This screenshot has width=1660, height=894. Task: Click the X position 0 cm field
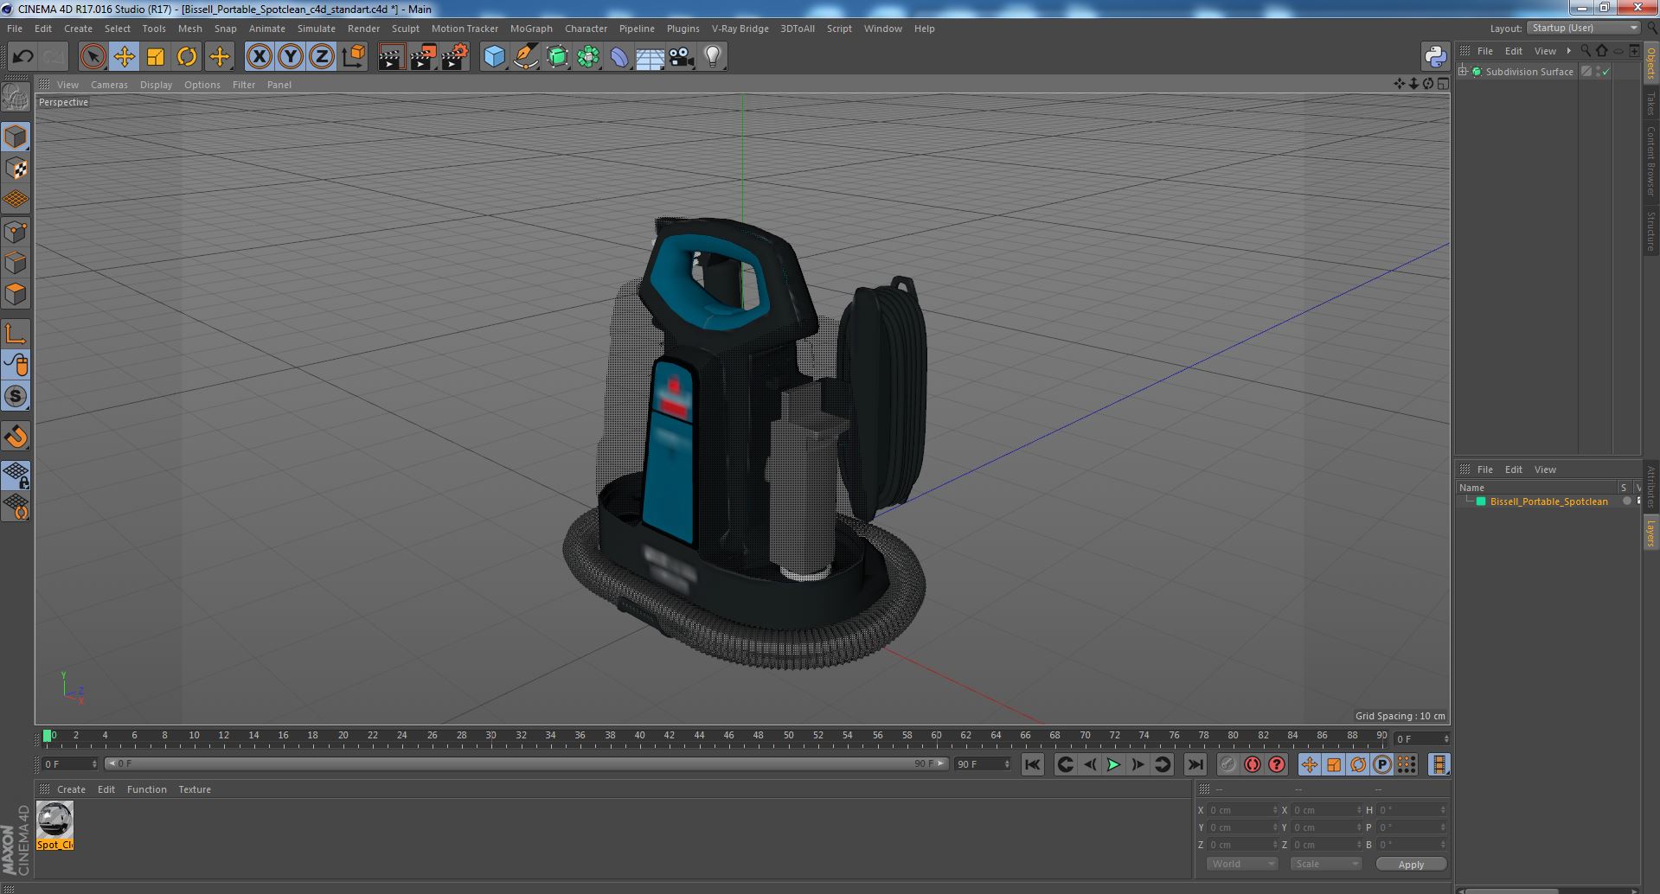point(1242,810)
